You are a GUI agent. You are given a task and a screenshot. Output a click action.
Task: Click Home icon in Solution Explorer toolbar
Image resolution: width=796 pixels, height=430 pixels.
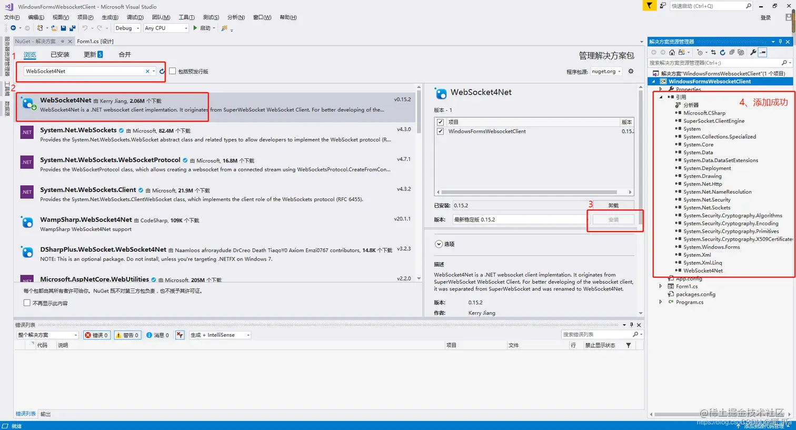[x=672, y=52]
